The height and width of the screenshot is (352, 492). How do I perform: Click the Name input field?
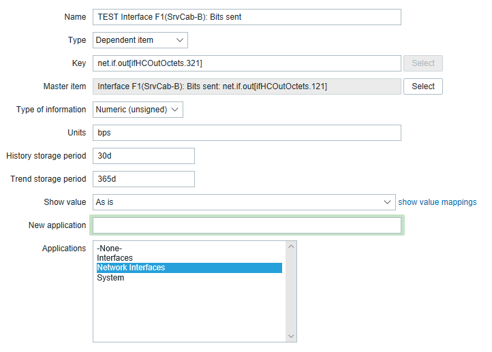coord(247,17)
